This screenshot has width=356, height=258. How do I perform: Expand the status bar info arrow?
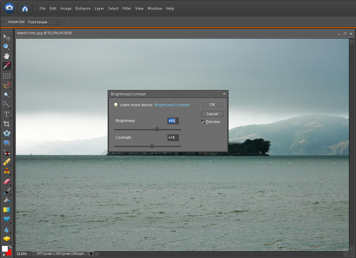91,254
